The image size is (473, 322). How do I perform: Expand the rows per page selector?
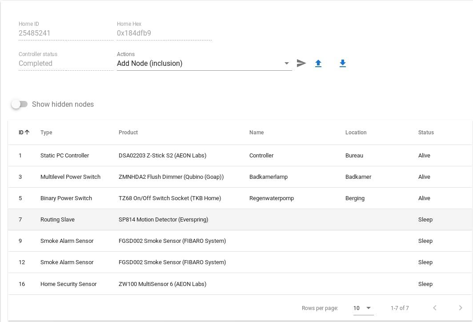(x=363, y=308)
